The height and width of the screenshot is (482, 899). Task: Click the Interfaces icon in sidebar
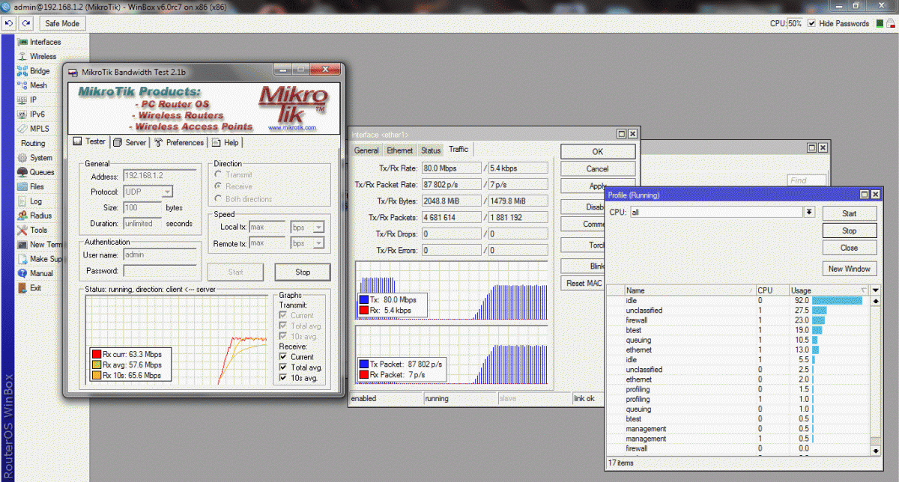(22, 42)
